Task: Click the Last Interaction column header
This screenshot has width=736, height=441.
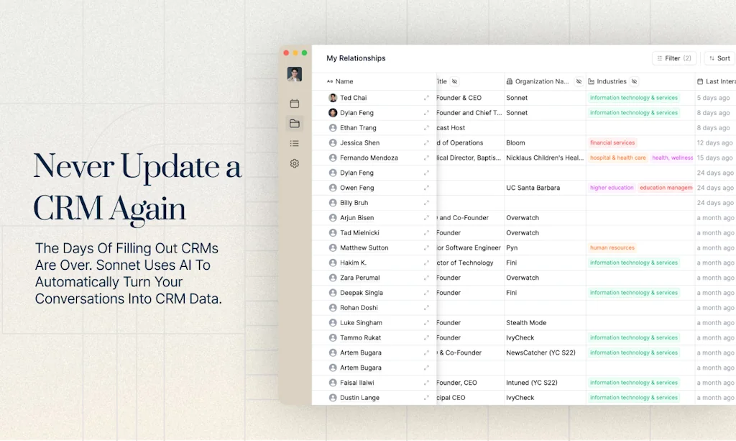Action: click(717, 82)
